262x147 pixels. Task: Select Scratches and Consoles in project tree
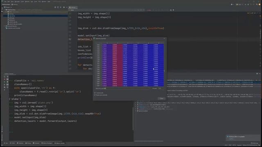point(14,28)
